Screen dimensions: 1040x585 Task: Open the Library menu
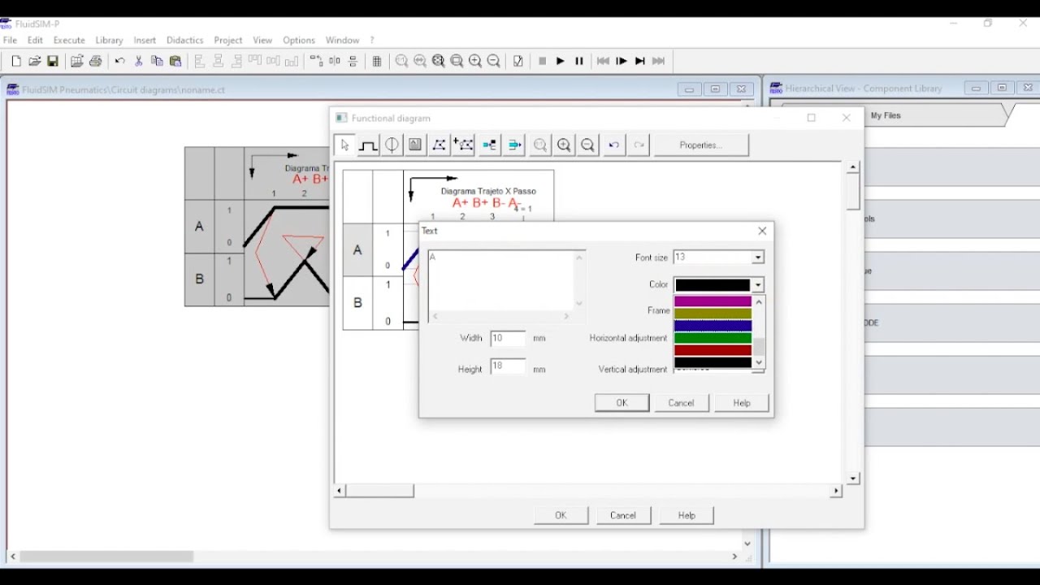[109, 40]
